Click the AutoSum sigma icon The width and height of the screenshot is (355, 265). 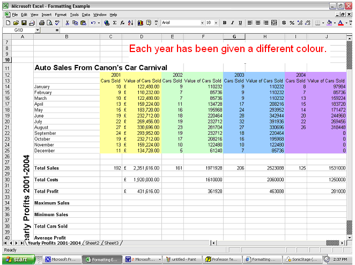pyautogui.click(x=115, y=23)
